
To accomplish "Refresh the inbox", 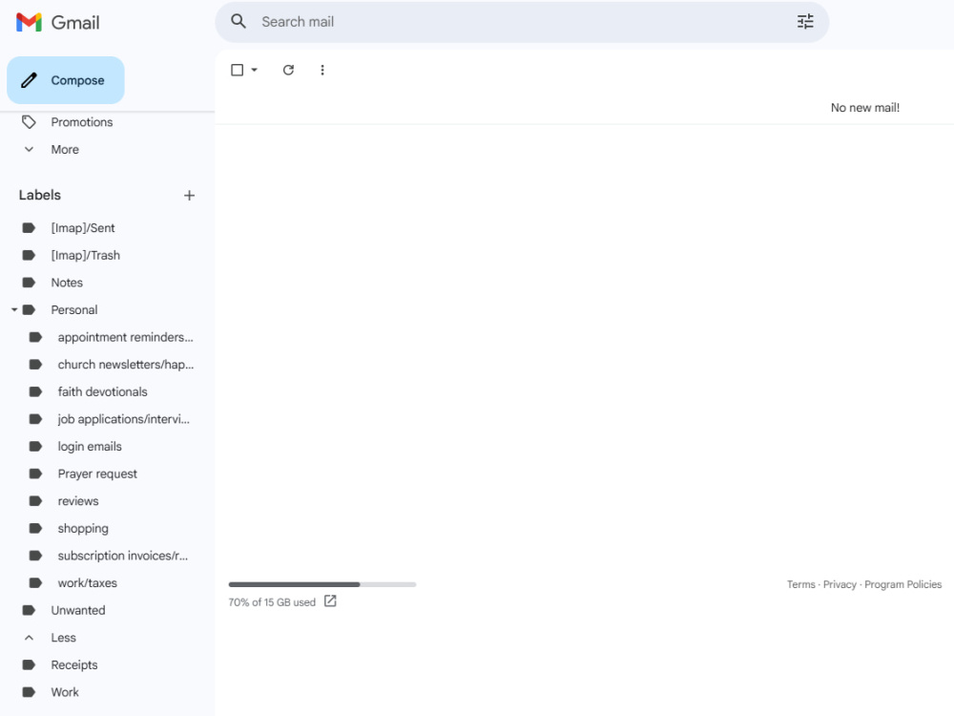I will [x=288, y=70].
